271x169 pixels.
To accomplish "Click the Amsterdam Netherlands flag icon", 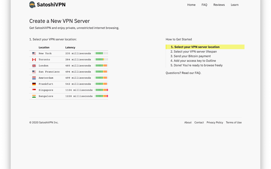I will (x=34, y=78).
